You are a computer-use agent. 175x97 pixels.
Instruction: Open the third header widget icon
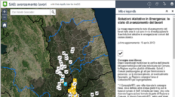coord(164,4)
